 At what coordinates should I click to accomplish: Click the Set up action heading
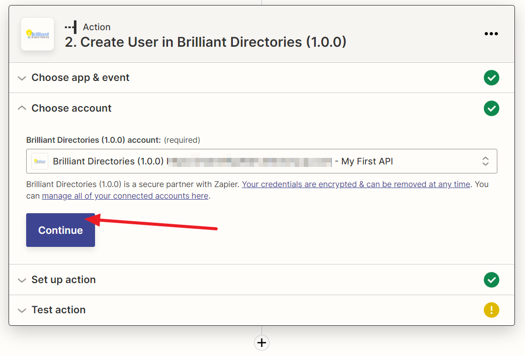(x=64, y=280)
